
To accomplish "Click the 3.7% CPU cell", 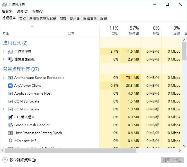I will tap(110, 52).
